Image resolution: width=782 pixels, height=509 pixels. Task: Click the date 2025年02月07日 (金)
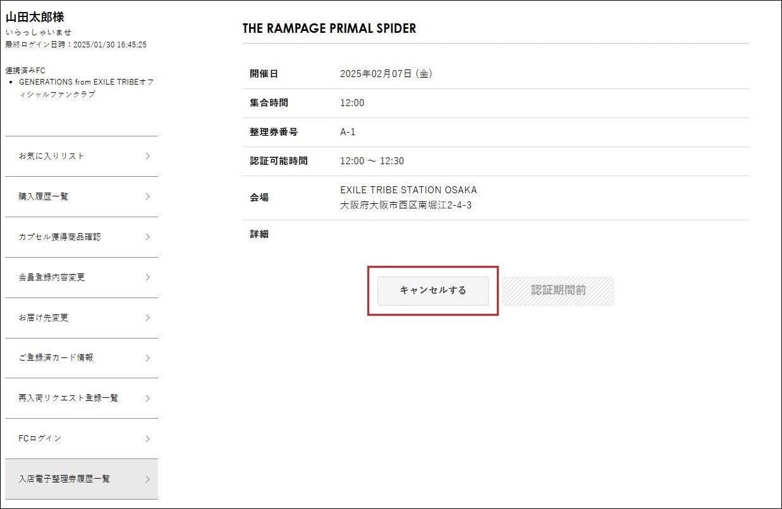click(x=386, y=74)
